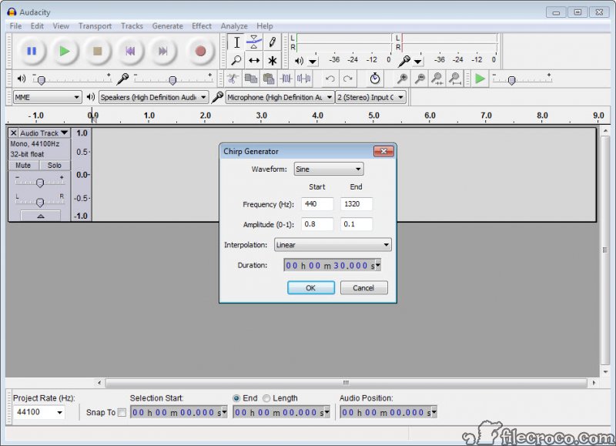
Task: Click the output volume slider handle
Action: pos(41,80)
